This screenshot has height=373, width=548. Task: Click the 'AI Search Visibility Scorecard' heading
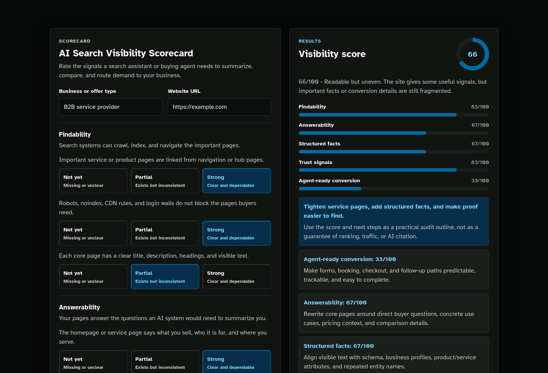click(126, 53)
